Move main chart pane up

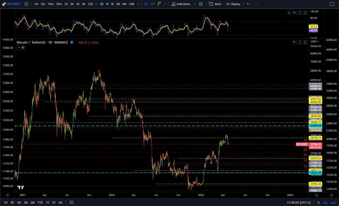tap(294, 42)
